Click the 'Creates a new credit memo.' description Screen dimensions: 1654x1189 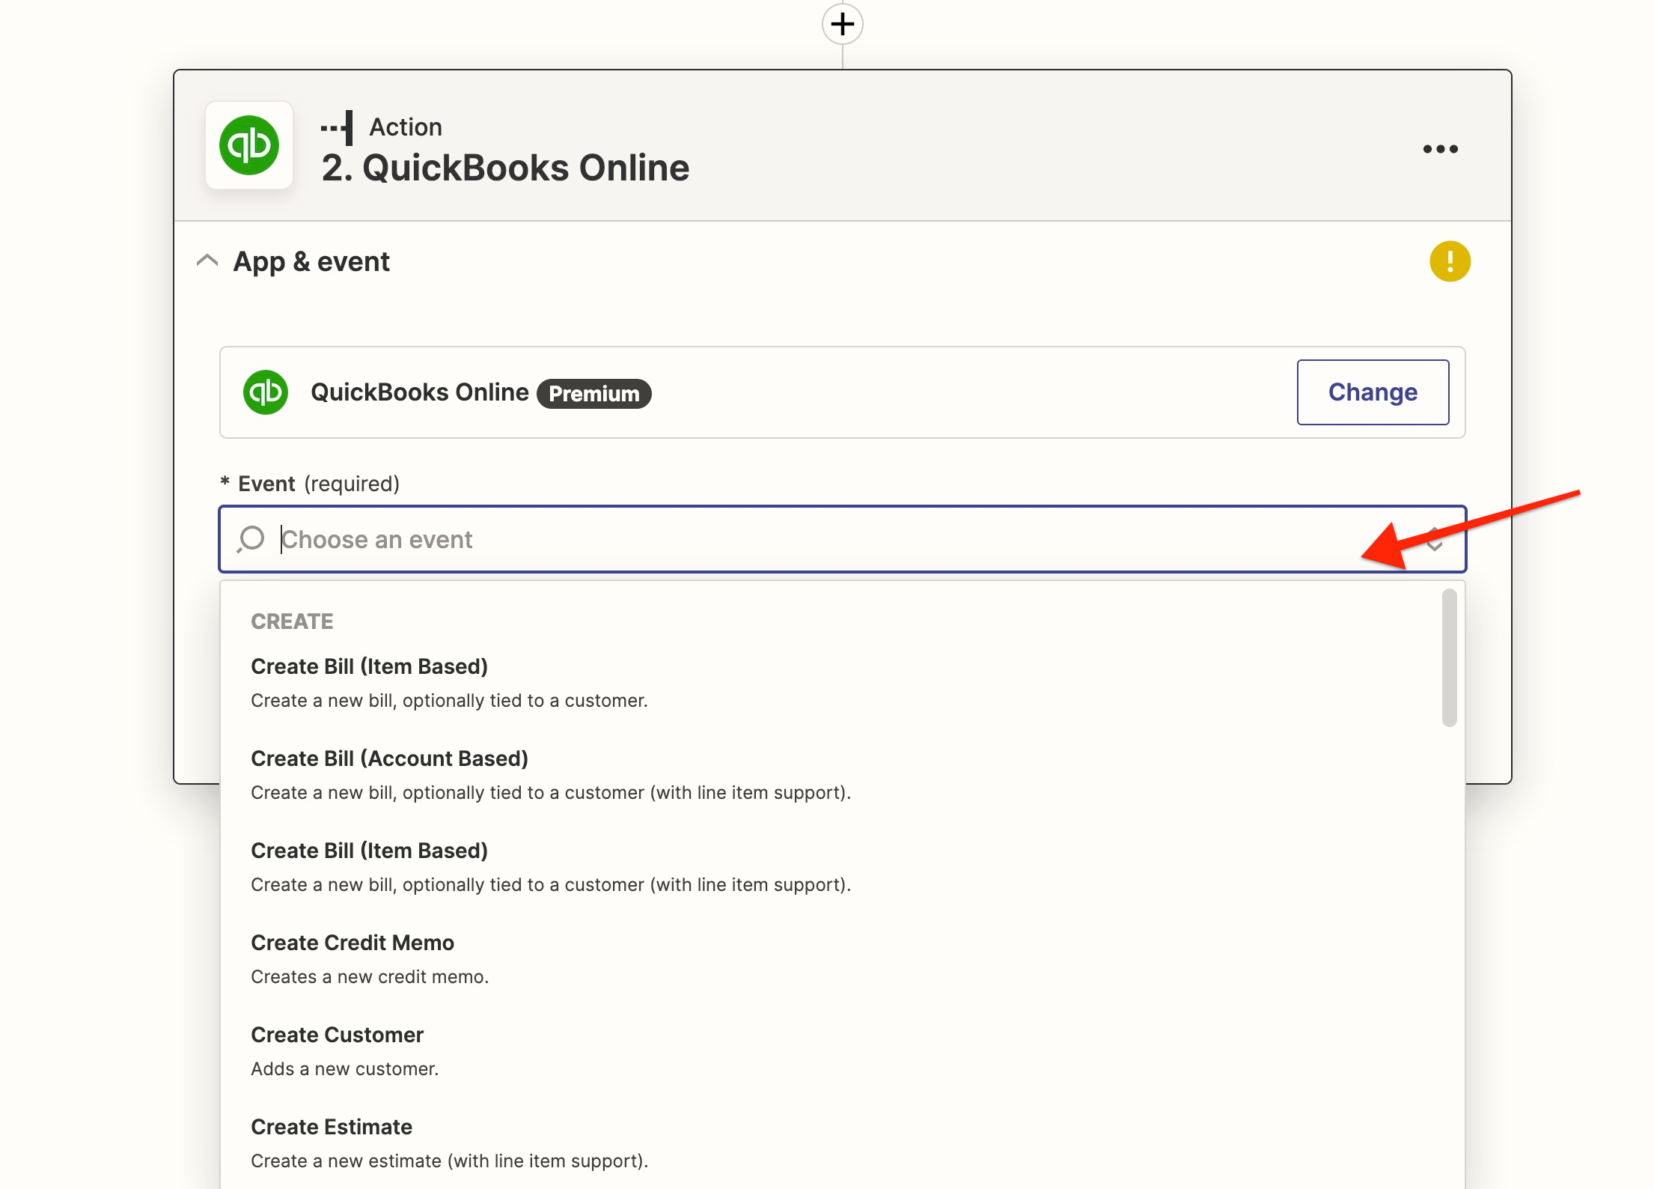click(370, 976)
